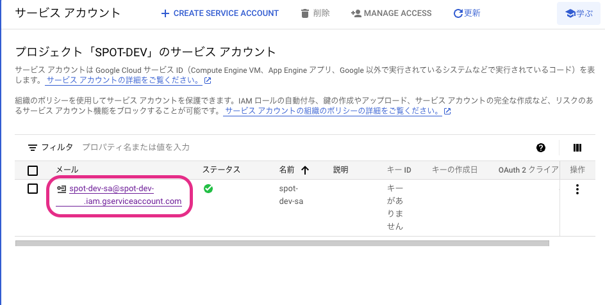The width and height of the screenshot is (605, 305).
Task: Check the spot-dev-sa row checkbox
Action: [33, 189]
